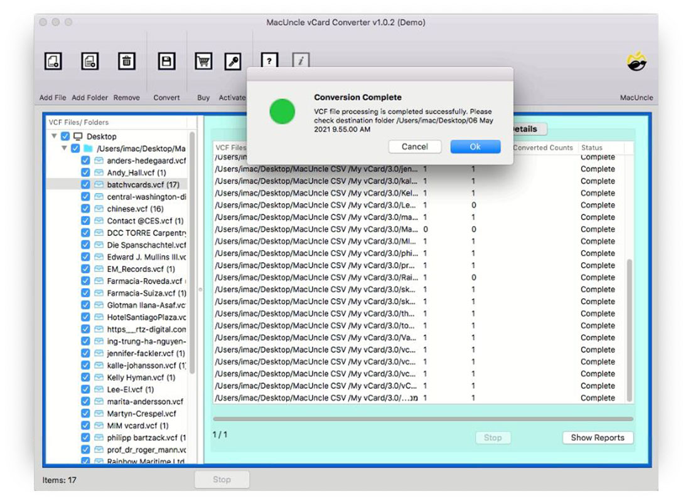Image resolution: width=688 pixels, height=501 pixels.
Task: Click the Convert save icon
Action: (x=166, y=61)
